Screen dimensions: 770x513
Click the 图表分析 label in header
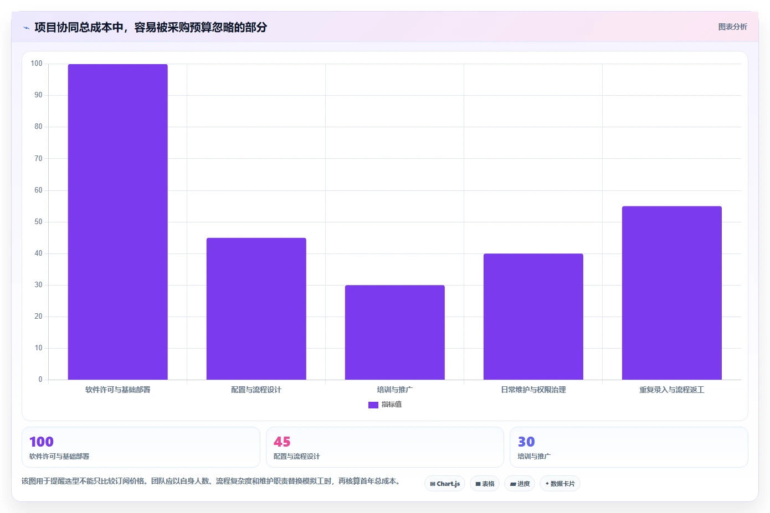click(732, 27)
